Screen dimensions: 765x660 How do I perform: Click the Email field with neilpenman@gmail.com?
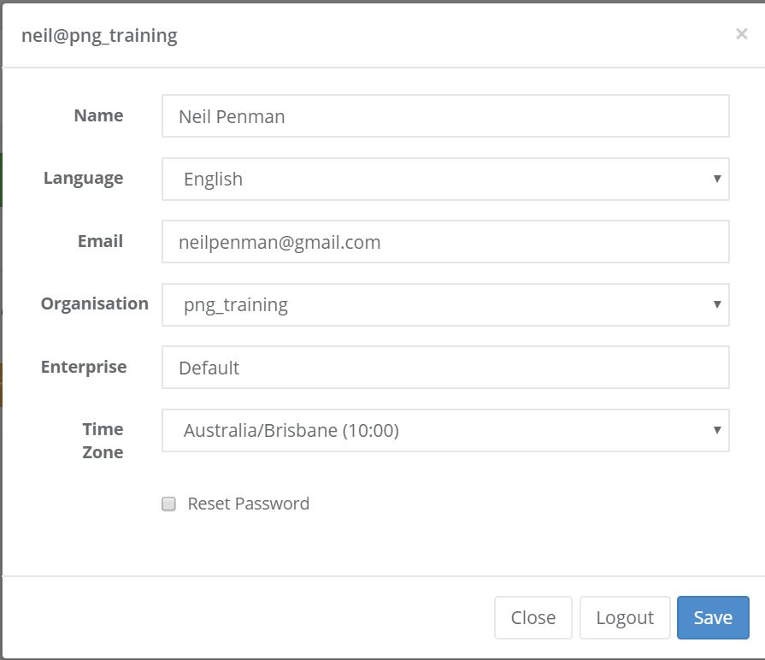coord(444,242)
